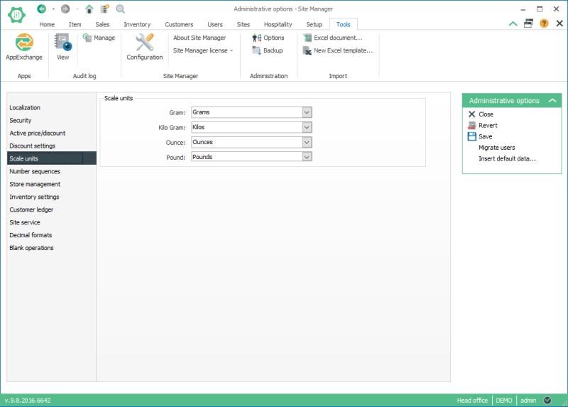This screenshot has width=568, height=407.
Task: Collapse the Administrative options panel
Action: (x=552, y=101)
